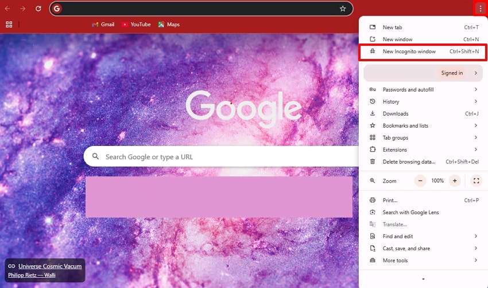The height and width of the screenshot is (288, 488).
Task: Choose Print from the menu
Action: point(423,200)
